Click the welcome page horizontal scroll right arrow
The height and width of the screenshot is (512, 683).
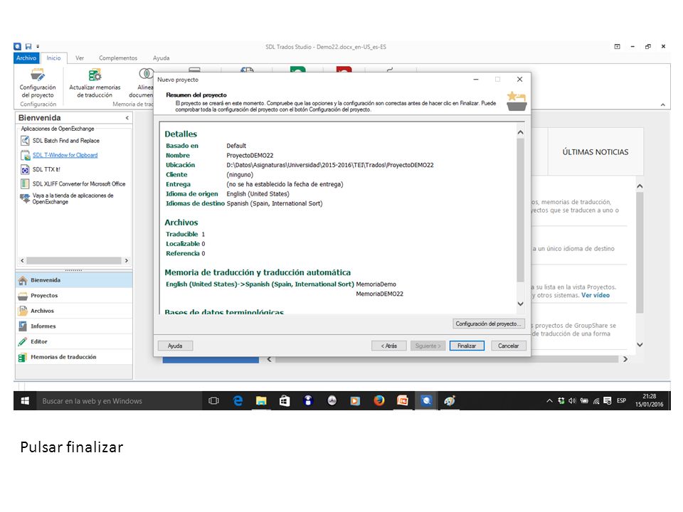(x=625, y=359)
